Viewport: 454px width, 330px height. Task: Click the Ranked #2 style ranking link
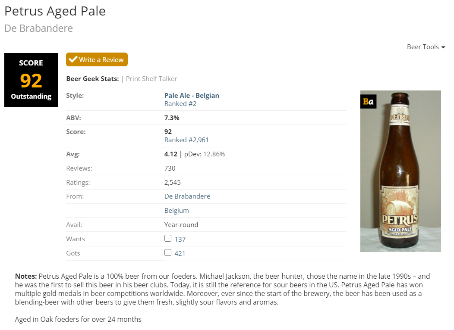click(x=180, y=104)
